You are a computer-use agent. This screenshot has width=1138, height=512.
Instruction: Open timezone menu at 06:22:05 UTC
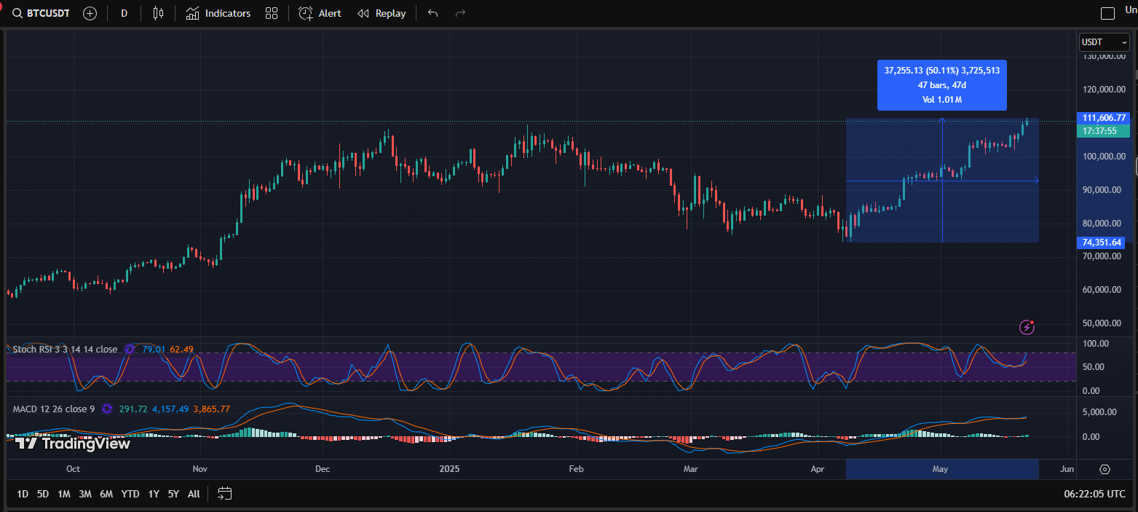click(1094, 494)
